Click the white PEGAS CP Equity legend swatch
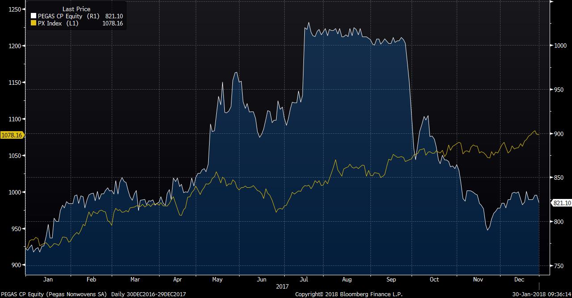Image resolution: width=572 pixels, height=298 pixels. coord(33,17)
